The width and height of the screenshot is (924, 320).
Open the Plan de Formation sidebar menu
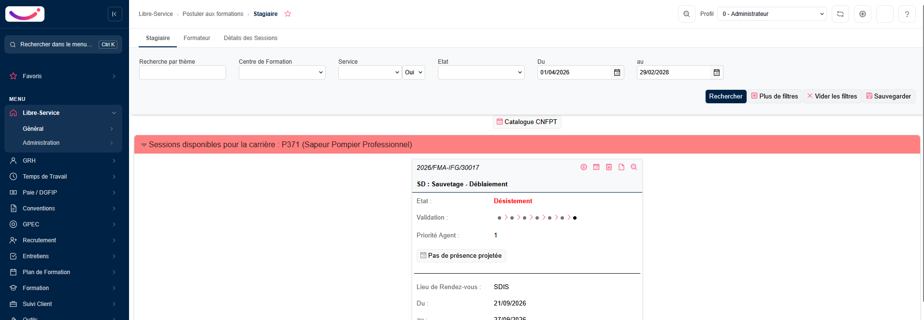coord(63,272)
